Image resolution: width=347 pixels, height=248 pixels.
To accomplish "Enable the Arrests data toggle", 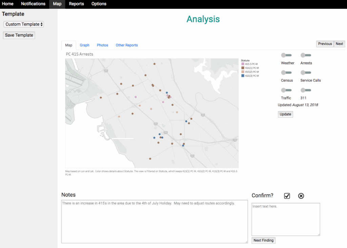I will tap(306, 55).
